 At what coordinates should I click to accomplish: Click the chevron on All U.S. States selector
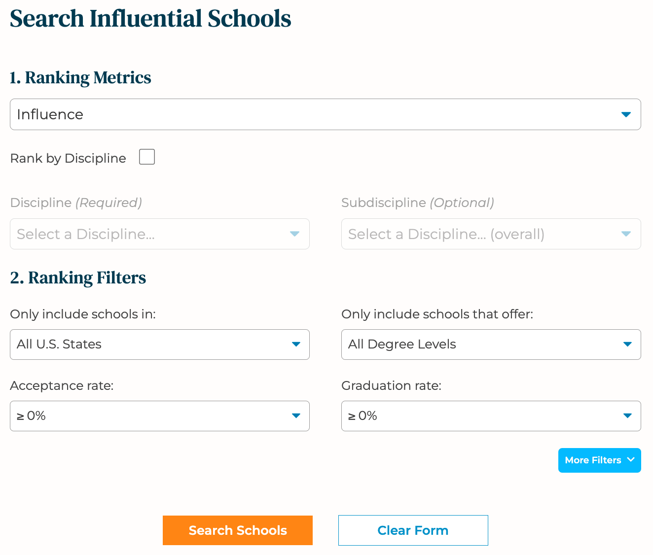pyautogui.click(x=296, y=345)
